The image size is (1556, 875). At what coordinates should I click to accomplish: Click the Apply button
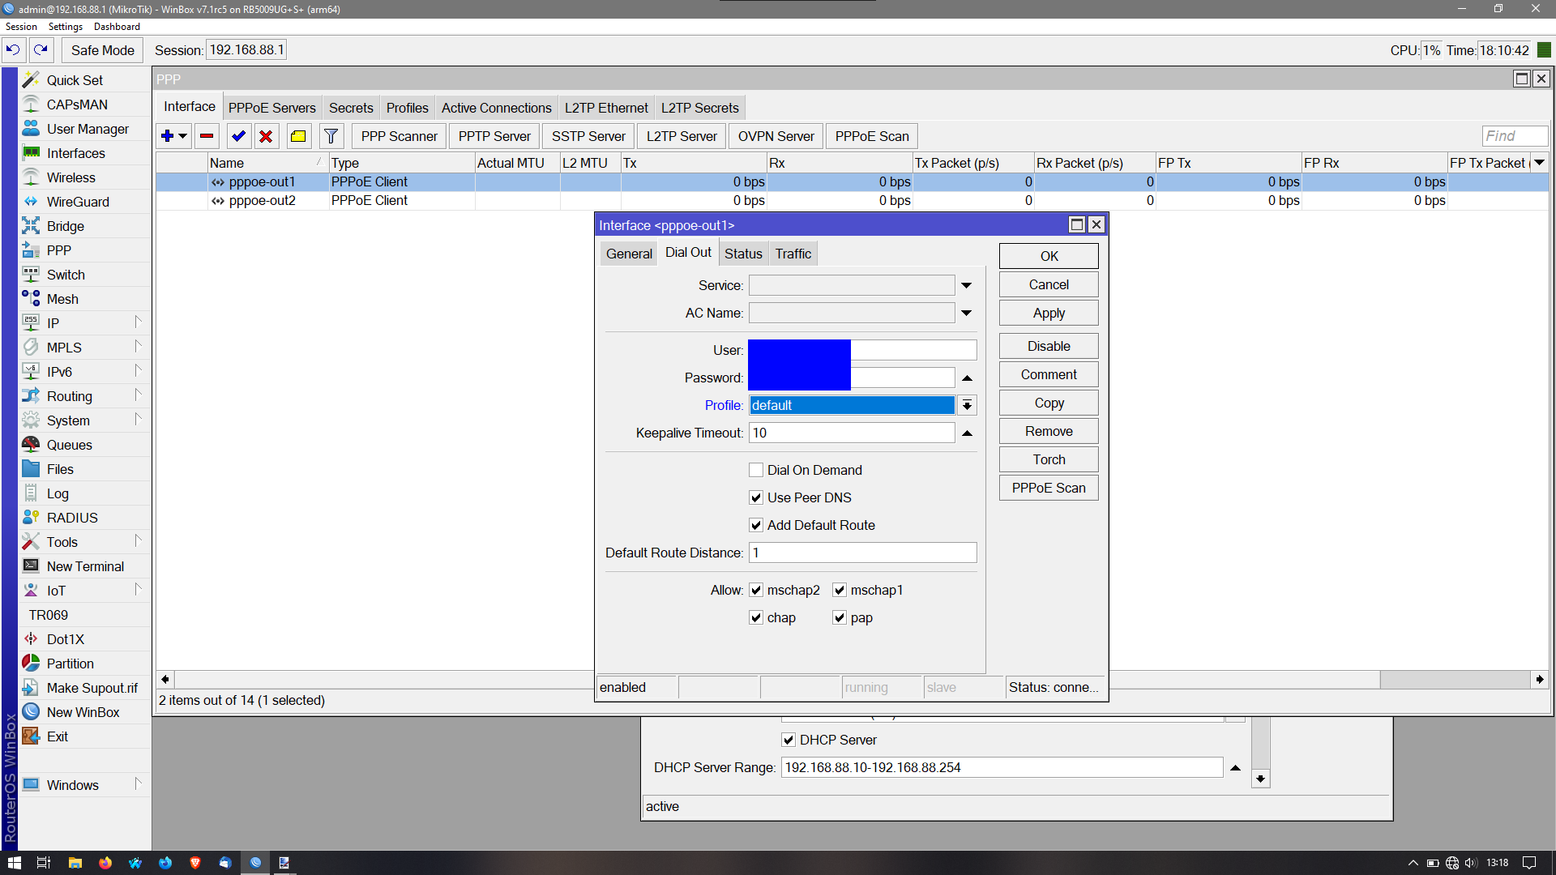(1048, 313)
